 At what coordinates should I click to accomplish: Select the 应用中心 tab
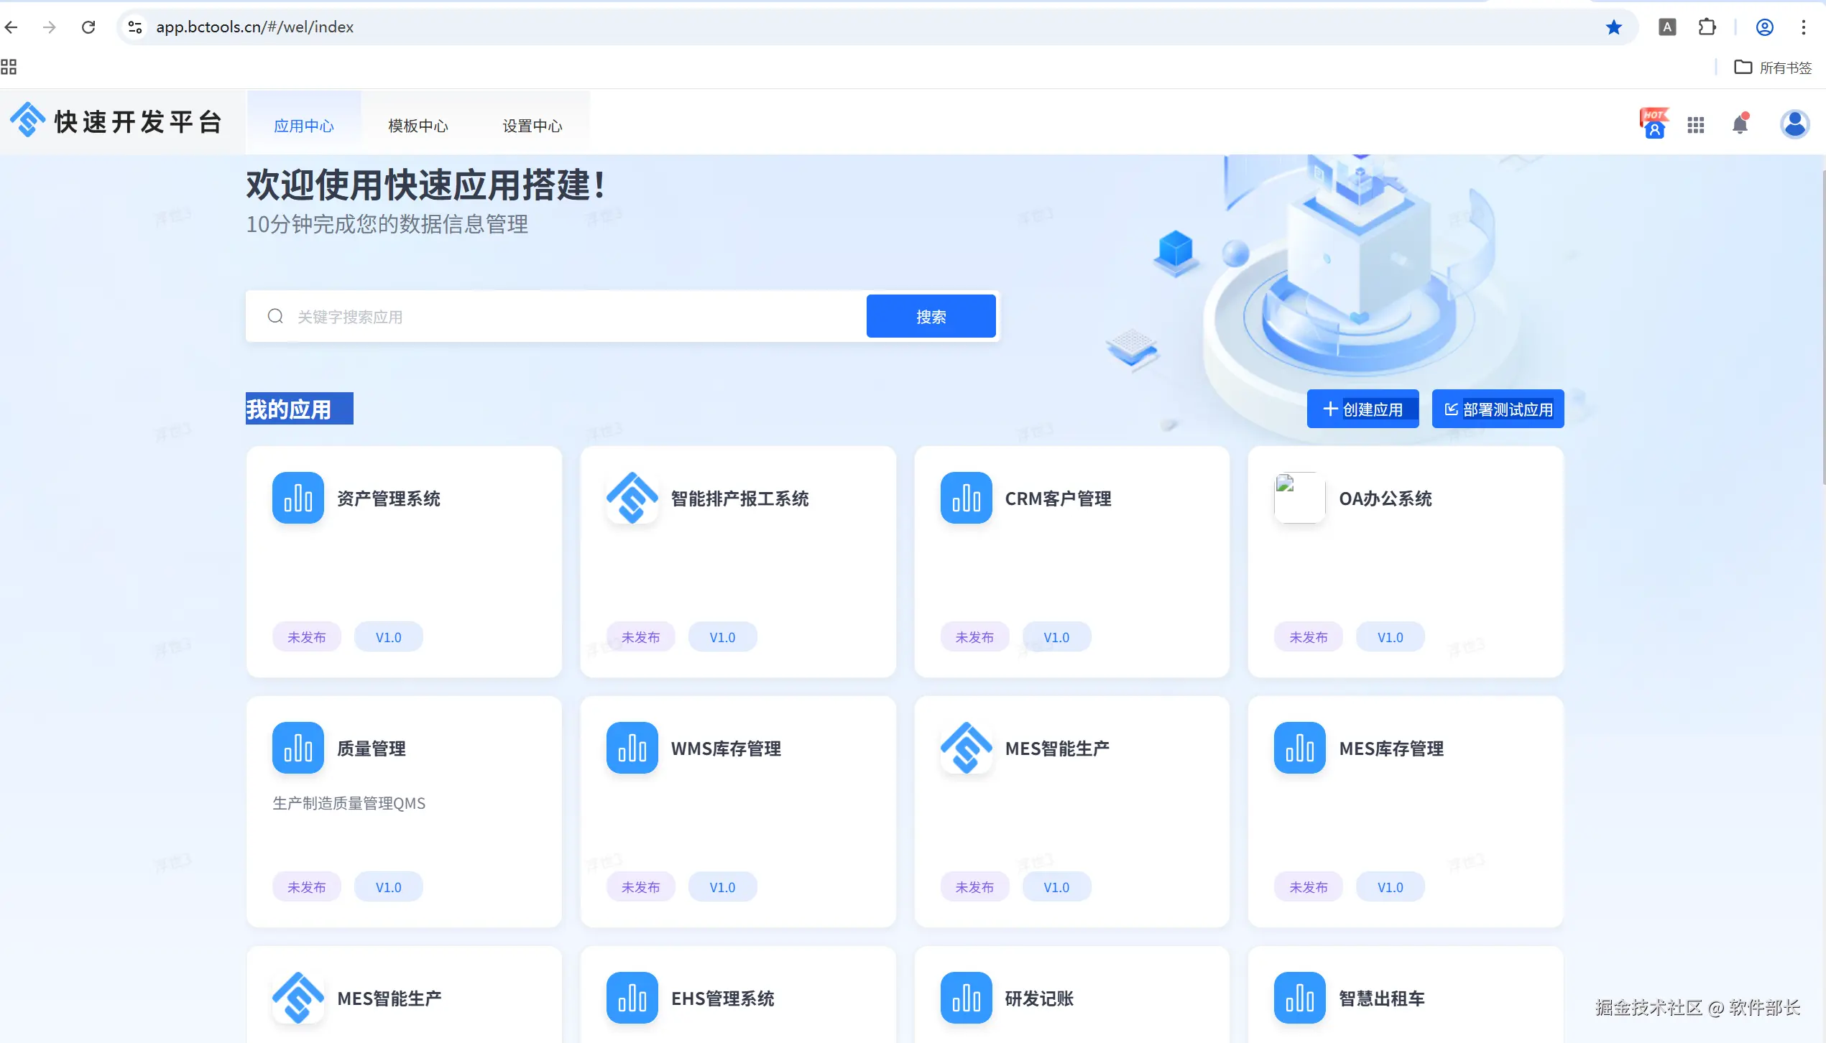tap(303, 126)
